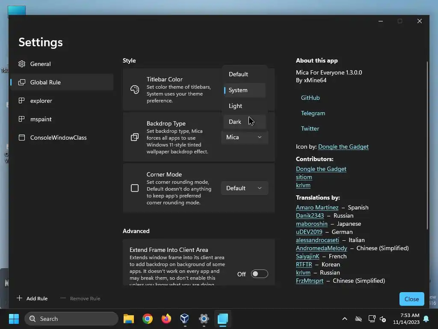
Task: Click the OneDrive cloud tray icon
Action: [358, 319]
